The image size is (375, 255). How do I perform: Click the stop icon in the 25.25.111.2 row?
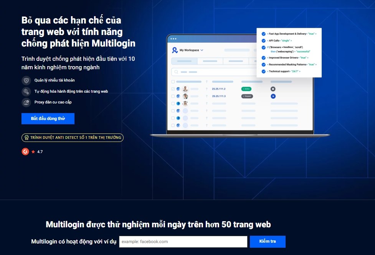pyautogui.click(x=273, y=89)
